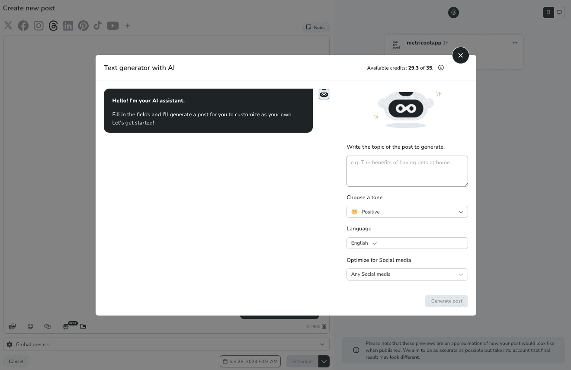Select the Threads network icon
Image resolution: width=571 pixels, height=370 pixels.
[53, 26]
